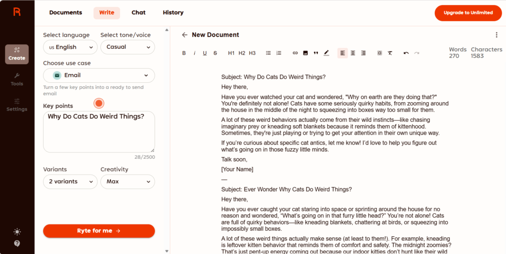This screenshot has height=254, width=506.
Task: Open the document's three-dot options menu
Action: pyautogui.click(x=496, y=35)
